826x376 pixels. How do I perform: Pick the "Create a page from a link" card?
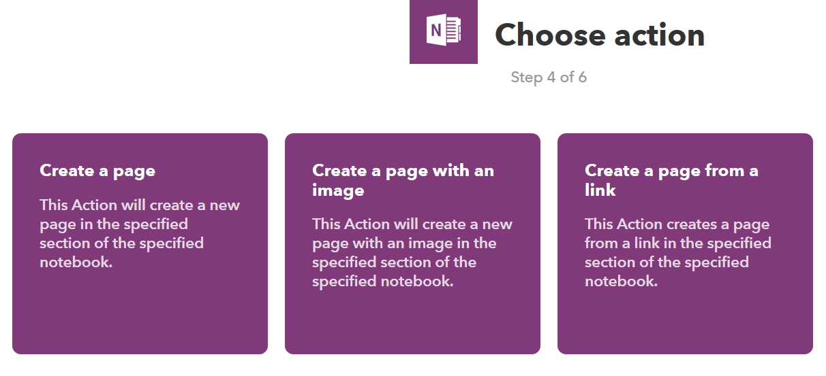pos(685,243)
